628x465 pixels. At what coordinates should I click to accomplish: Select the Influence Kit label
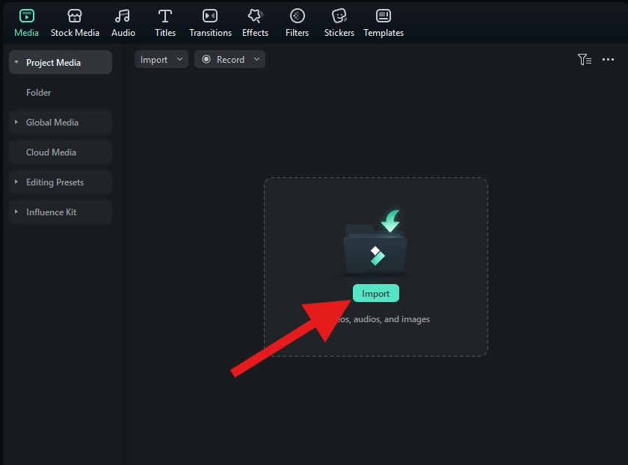click(52, 212)
